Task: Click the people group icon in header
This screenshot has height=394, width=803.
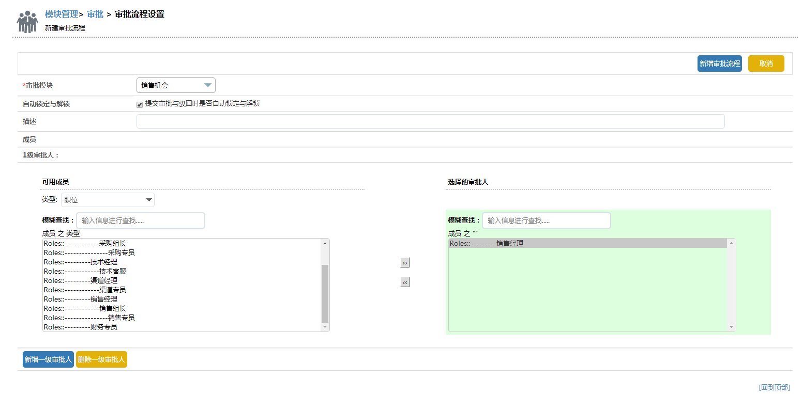Action: click(27, 22)
